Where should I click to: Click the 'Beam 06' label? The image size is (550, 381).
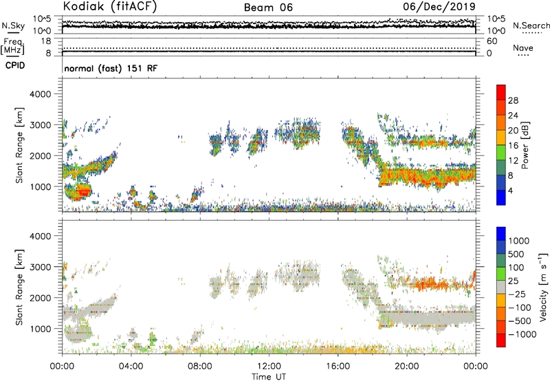tap(268, 8)
